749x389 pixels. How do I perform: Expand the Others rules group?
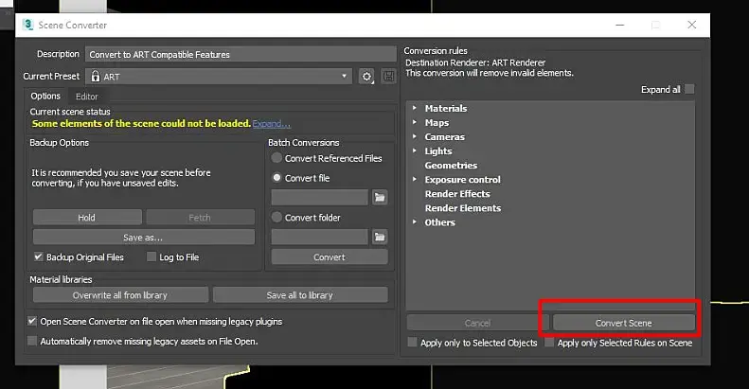pyautogui.click(x=414, y=221)
